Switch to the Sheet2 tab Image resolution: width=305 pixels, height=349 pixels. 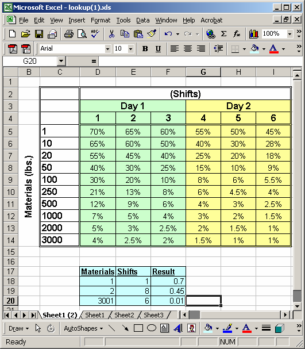click(x=124, y=315)
